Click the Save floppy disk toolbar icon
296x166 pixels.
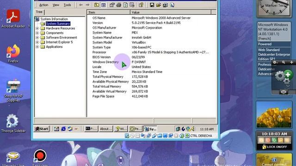click(x=152, y=5)
